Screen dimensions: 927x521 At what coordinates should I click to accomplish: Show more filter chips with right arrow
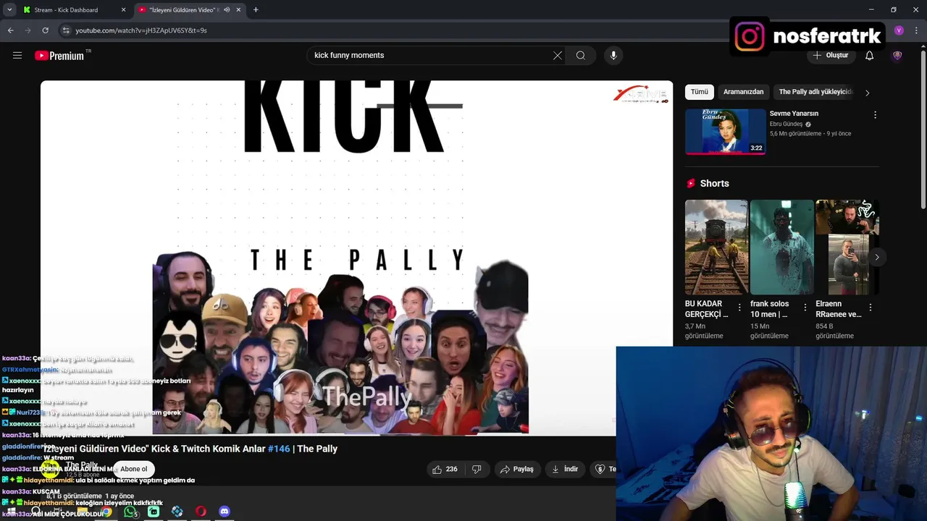click(868, 93)
